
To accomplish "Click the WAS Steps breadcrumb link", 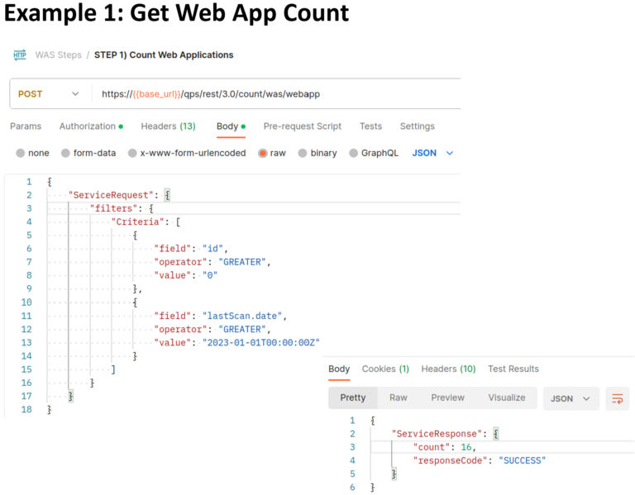I will [58, 55].
